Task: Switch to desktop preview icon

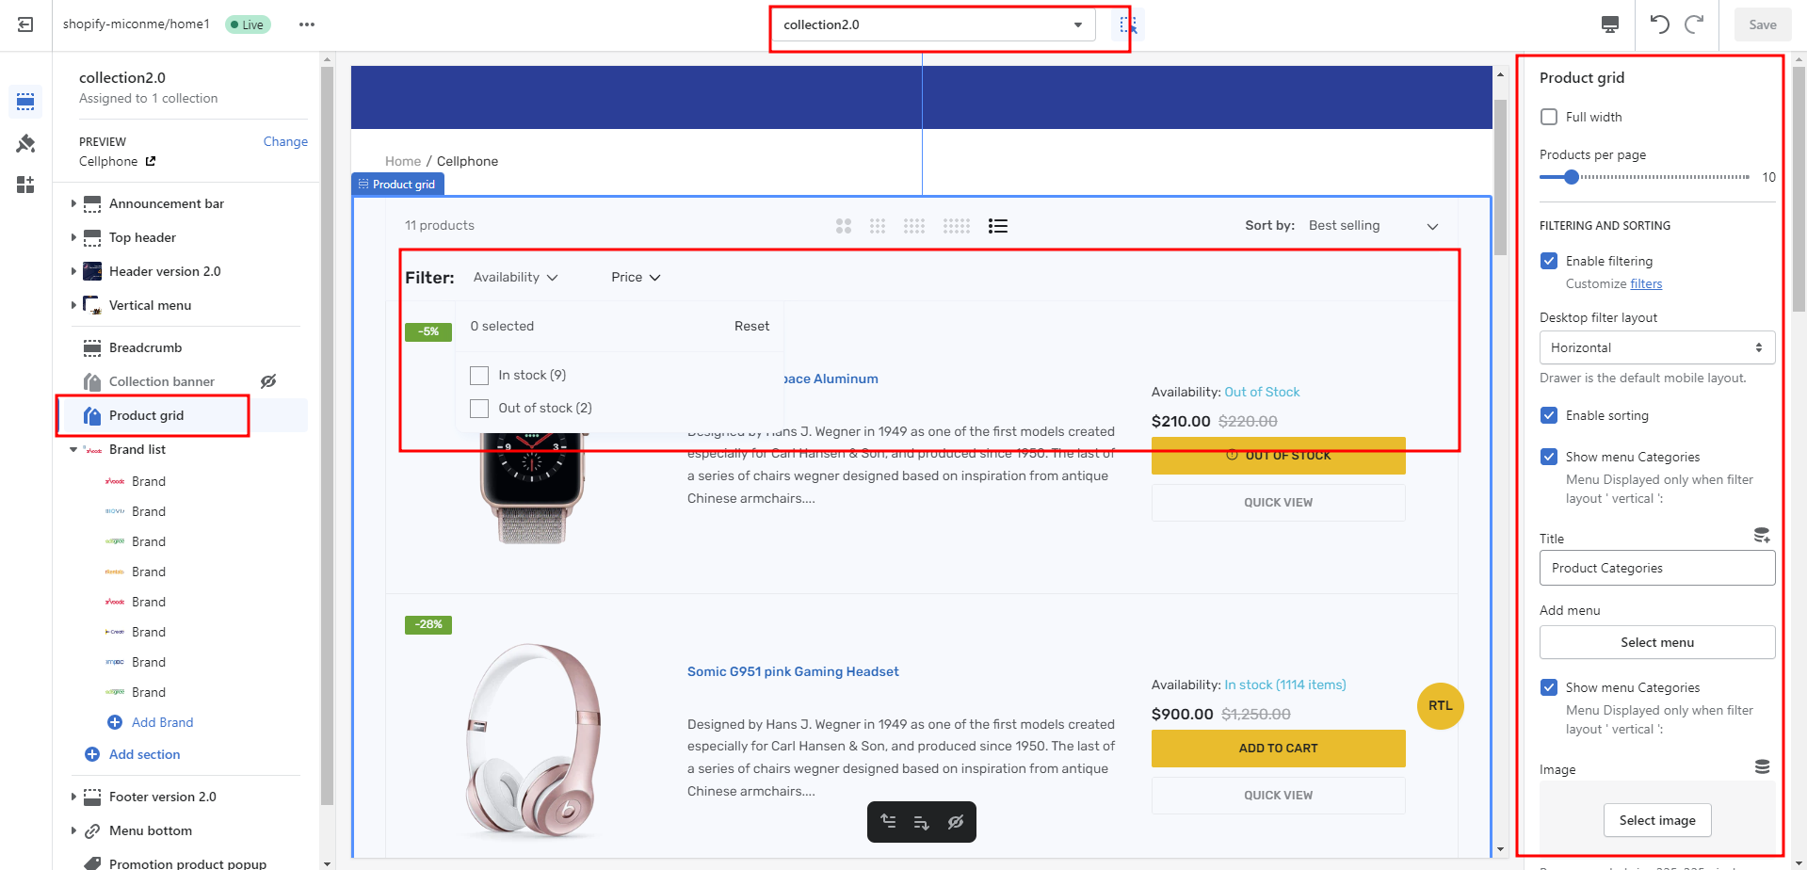Action: coord(1610,24)
